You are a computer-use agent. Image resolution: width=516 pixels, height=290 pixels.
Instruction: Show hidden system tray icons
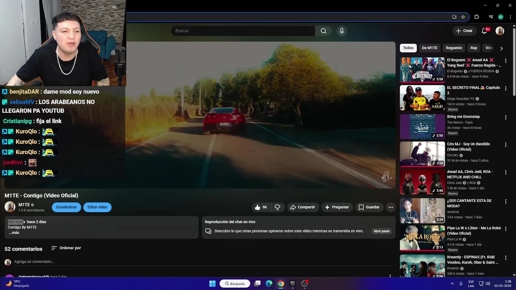452,284
